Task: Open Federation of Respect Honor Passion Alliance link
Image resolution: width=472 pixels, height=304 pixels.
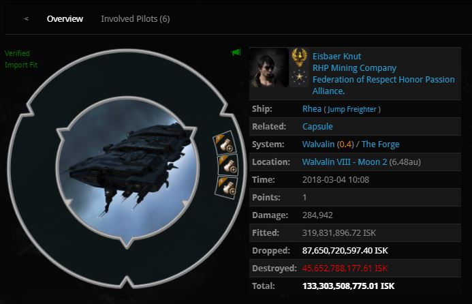Action: pos(383,85)
